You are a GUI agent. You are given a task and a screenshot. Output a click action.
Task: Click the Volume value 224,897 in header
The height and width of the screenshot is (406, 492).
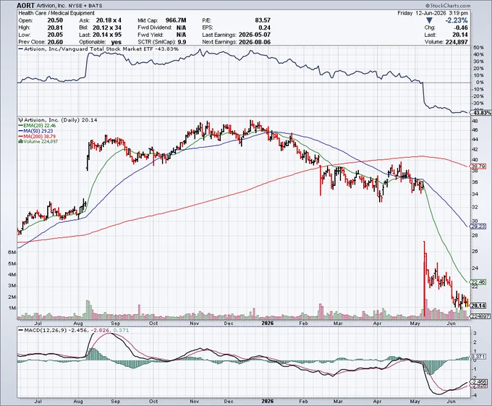point(457,42)
